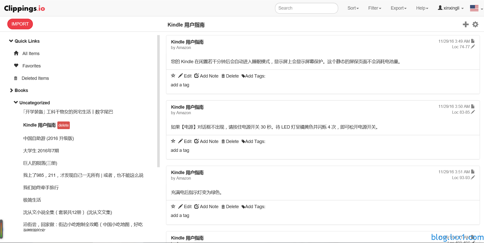Delete the Loc 93-93 clipping
Screen dimensions: 484x243
(230, 207)
